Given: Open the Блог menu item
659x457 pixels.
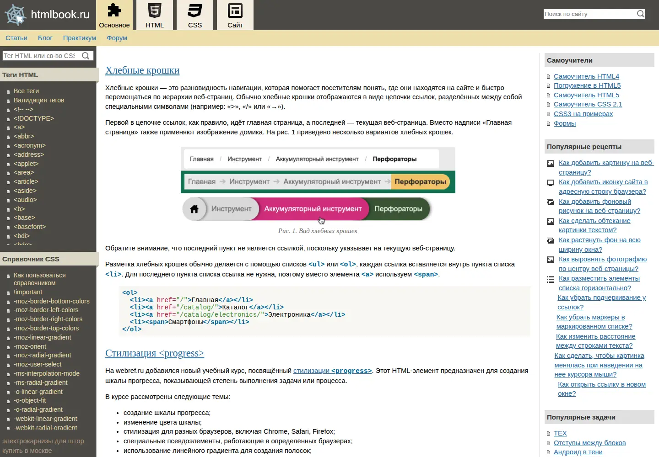Looking at the screenshot, I should click(x=45, y=38).
